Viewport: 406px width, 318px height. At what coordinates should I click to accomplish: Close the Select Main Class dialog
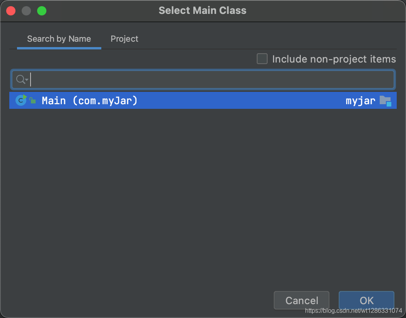11,11
